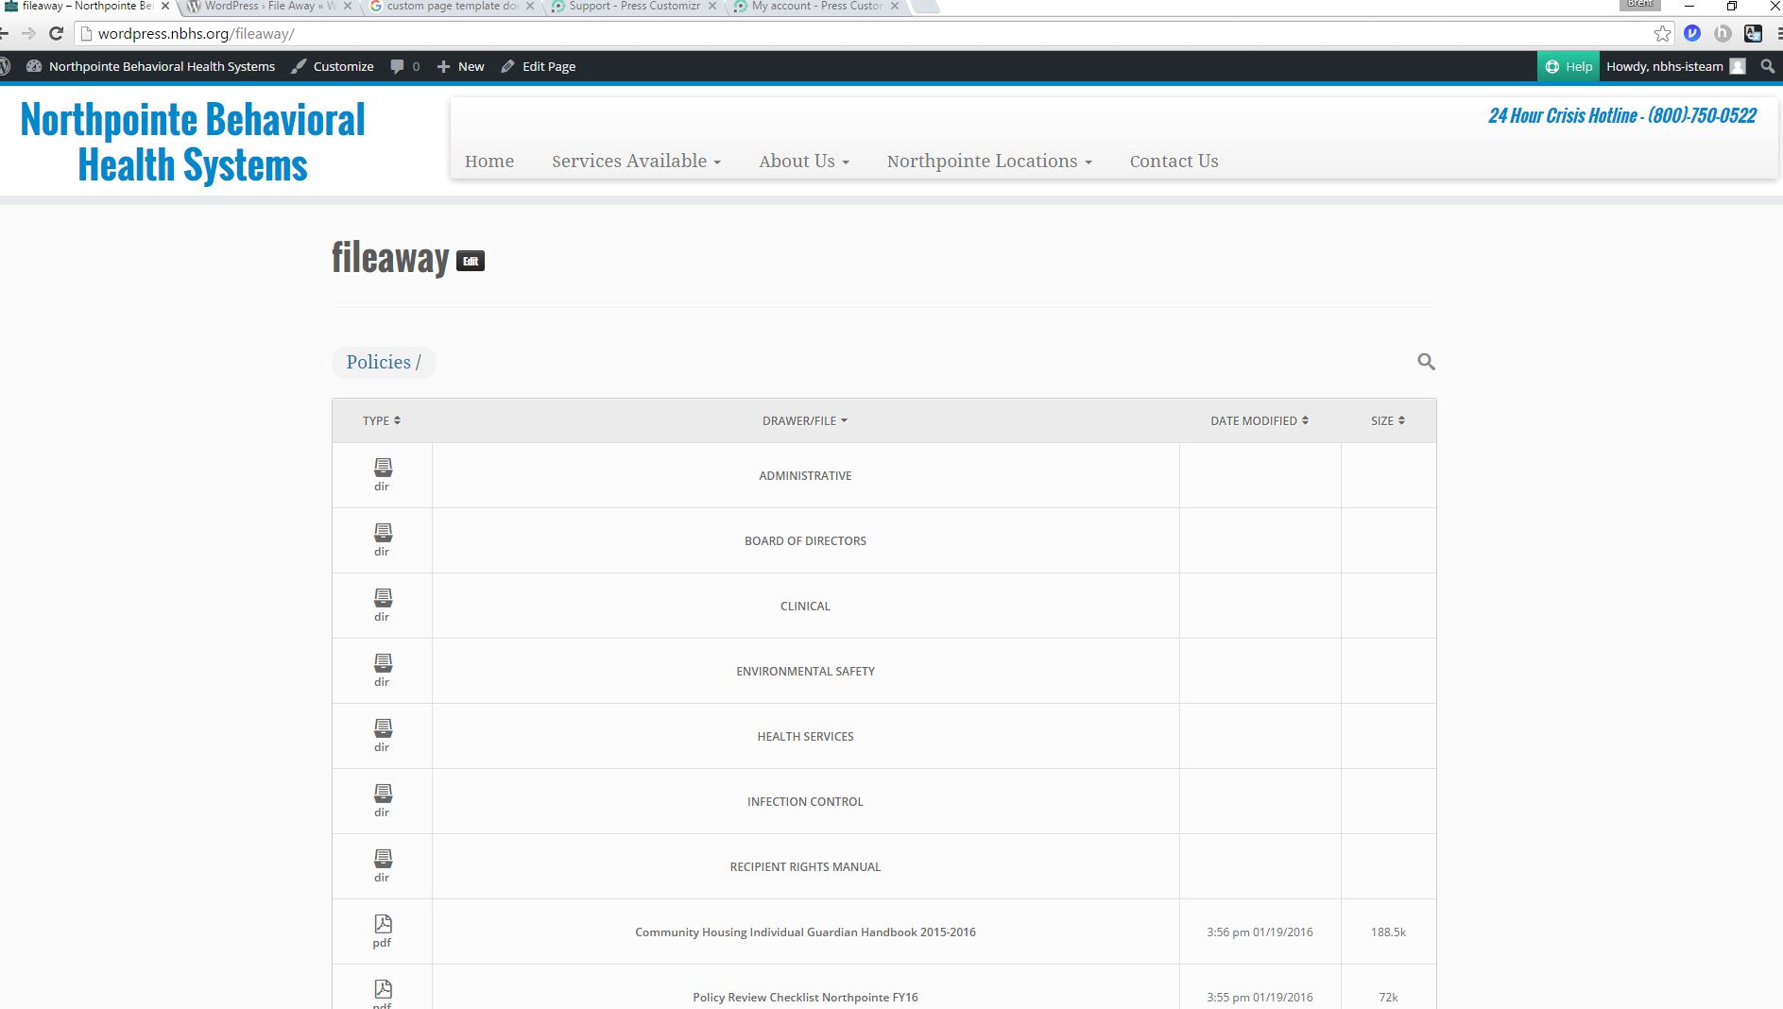Click the Clinical directory drawer icon
1783x1009 pixels.
pos(383,598)
